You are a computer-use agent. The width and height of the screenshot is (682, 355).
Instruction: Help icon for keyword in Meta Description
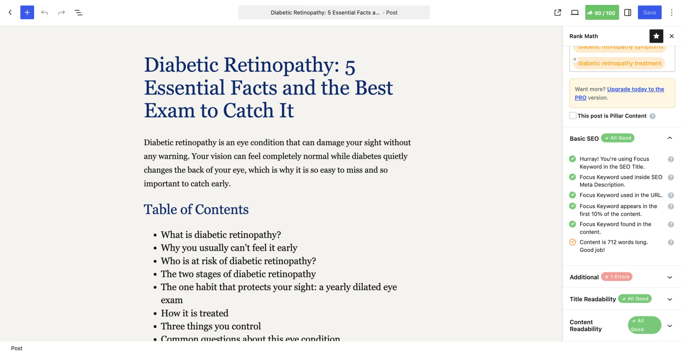click(671, 177)
